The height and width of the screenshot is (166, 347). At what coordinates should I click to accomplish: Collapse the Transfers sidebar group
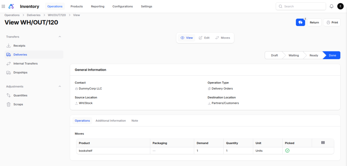click(60, 37)
